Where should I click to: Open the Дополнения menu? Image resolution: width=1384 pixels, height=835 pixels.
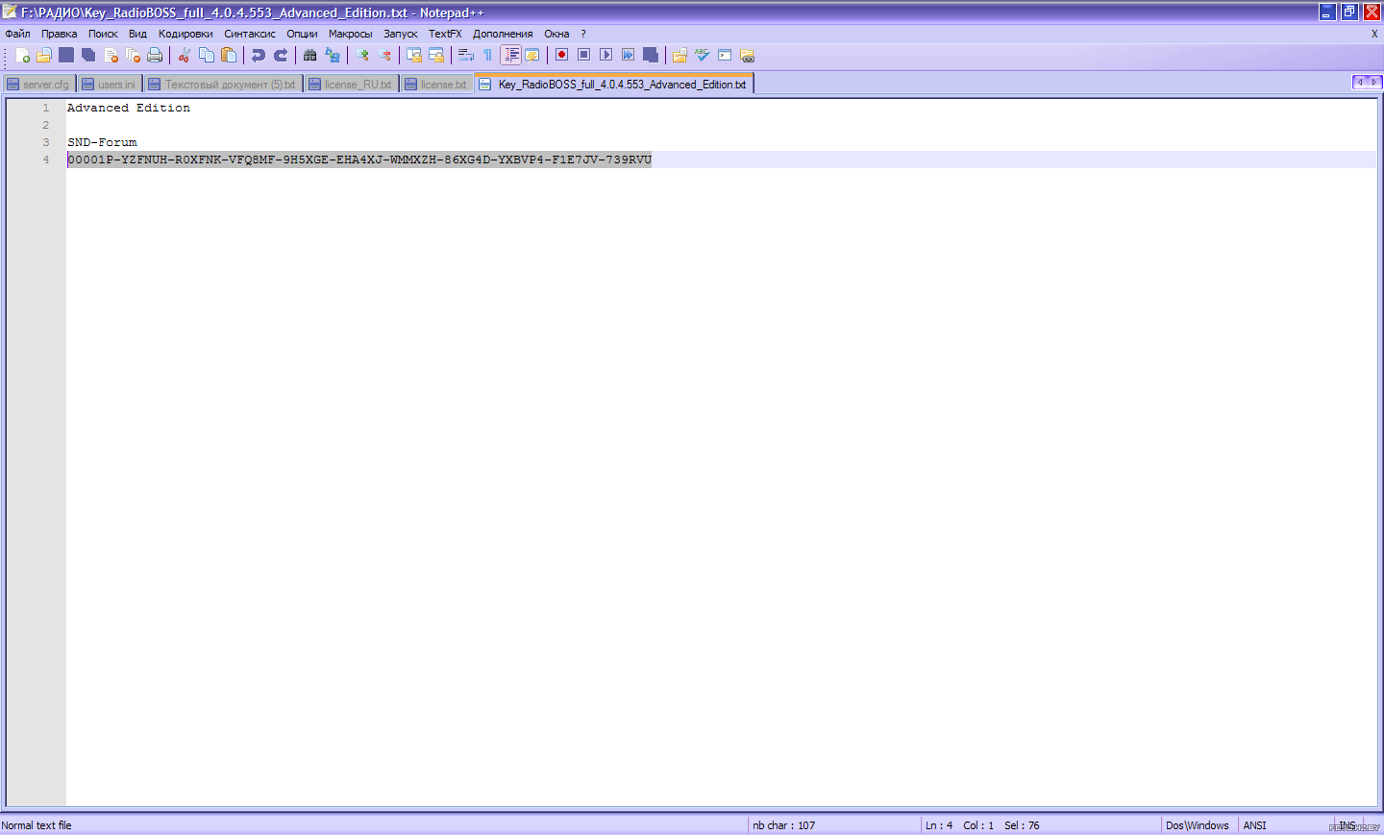pos(503,34)
